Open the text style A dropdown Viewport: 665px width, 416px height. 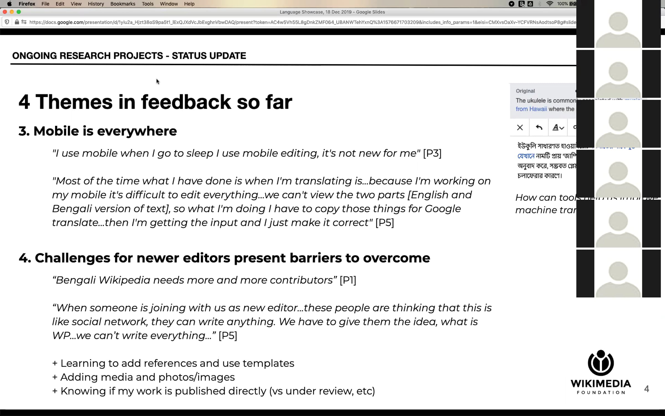coord(558,127)
